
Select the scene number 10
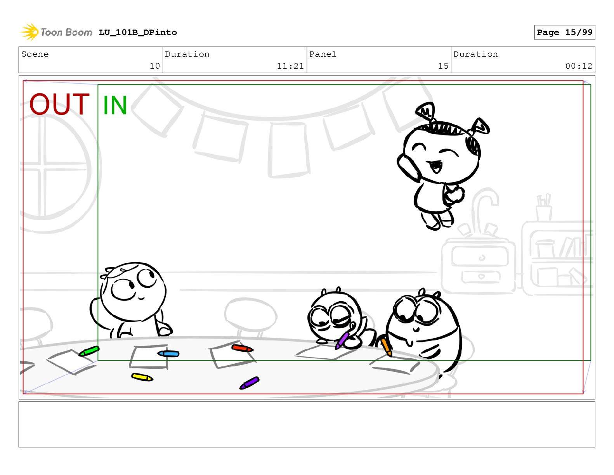click(154, 66)
